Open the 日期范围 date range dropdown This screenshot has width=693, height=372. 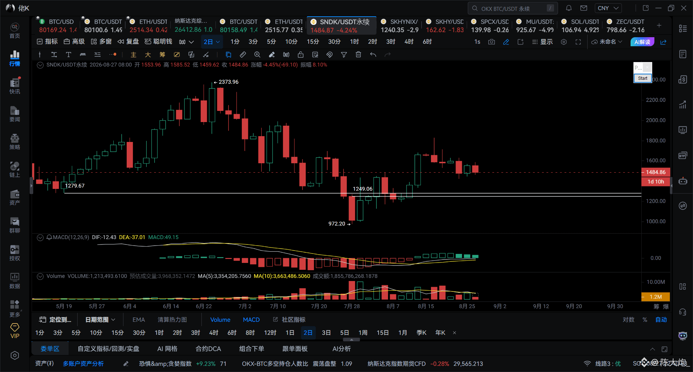pyautogui.click(x=100, y=320)
